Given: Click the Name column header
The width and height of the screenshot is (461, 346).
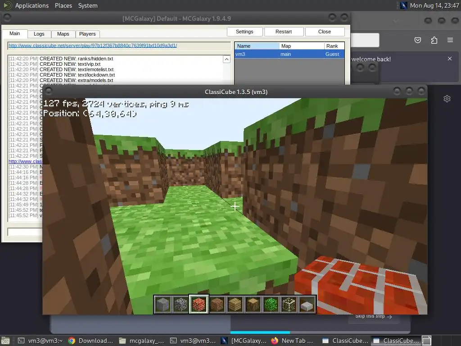Looking at the screenshot, I should pyautogui.click(x=257, y=46).
